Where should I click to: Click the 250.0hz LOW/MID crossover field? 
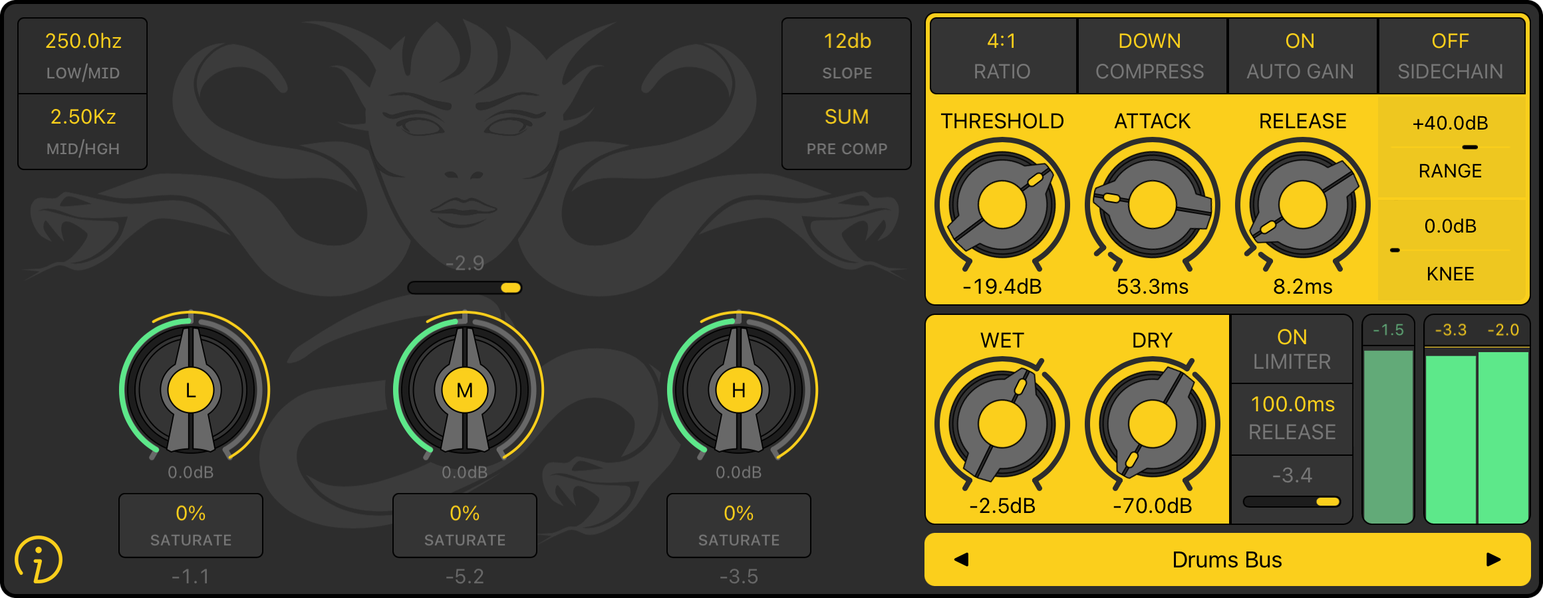[82, 54]
